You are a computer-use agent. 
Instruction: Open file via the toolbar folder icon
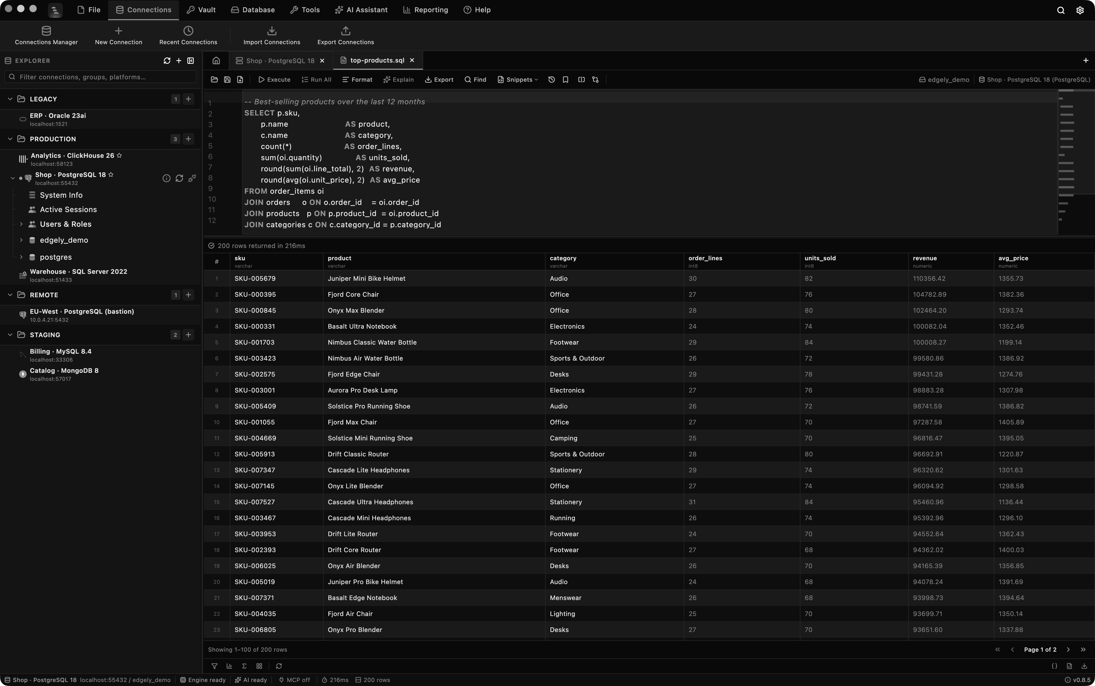coord(214,80)
